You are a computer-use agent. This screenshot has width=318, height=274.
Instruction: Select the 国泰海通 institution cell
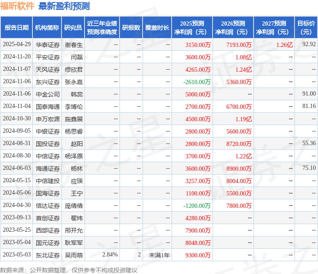click(x=48, y=107)
